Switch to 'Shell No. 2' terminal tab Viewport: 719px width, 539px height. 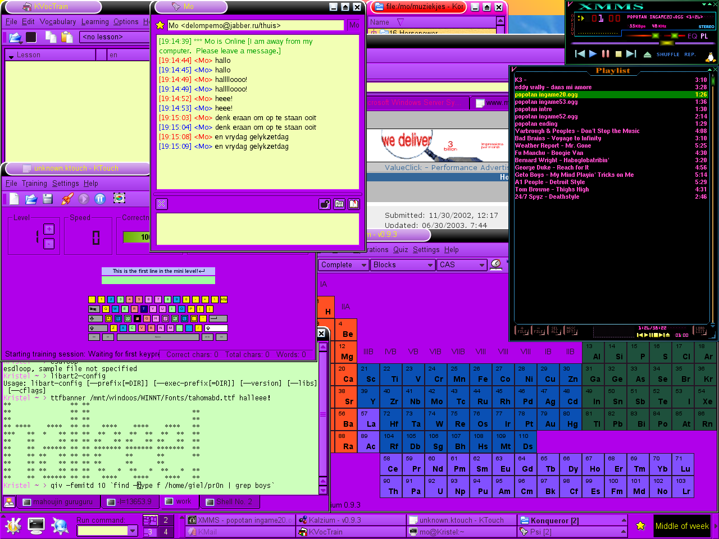coord(230,502)
